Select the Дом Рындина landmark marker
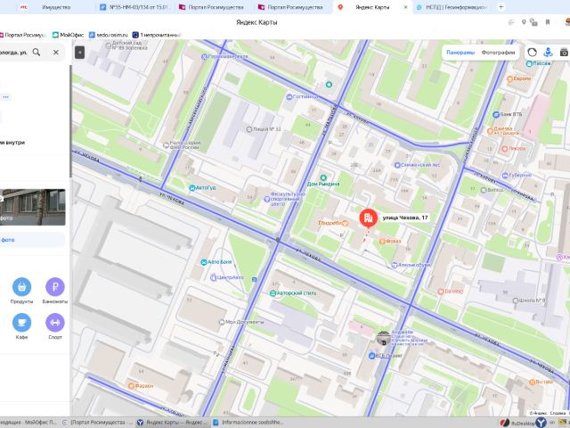 point(323,180)
